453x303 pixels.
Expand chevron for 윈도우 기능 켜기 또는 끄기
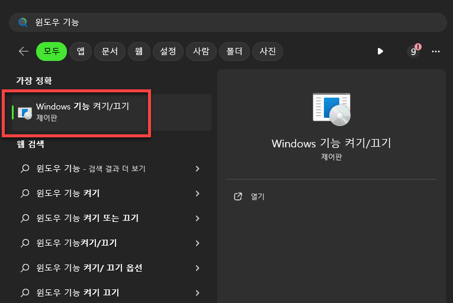(x=198, y=218)
